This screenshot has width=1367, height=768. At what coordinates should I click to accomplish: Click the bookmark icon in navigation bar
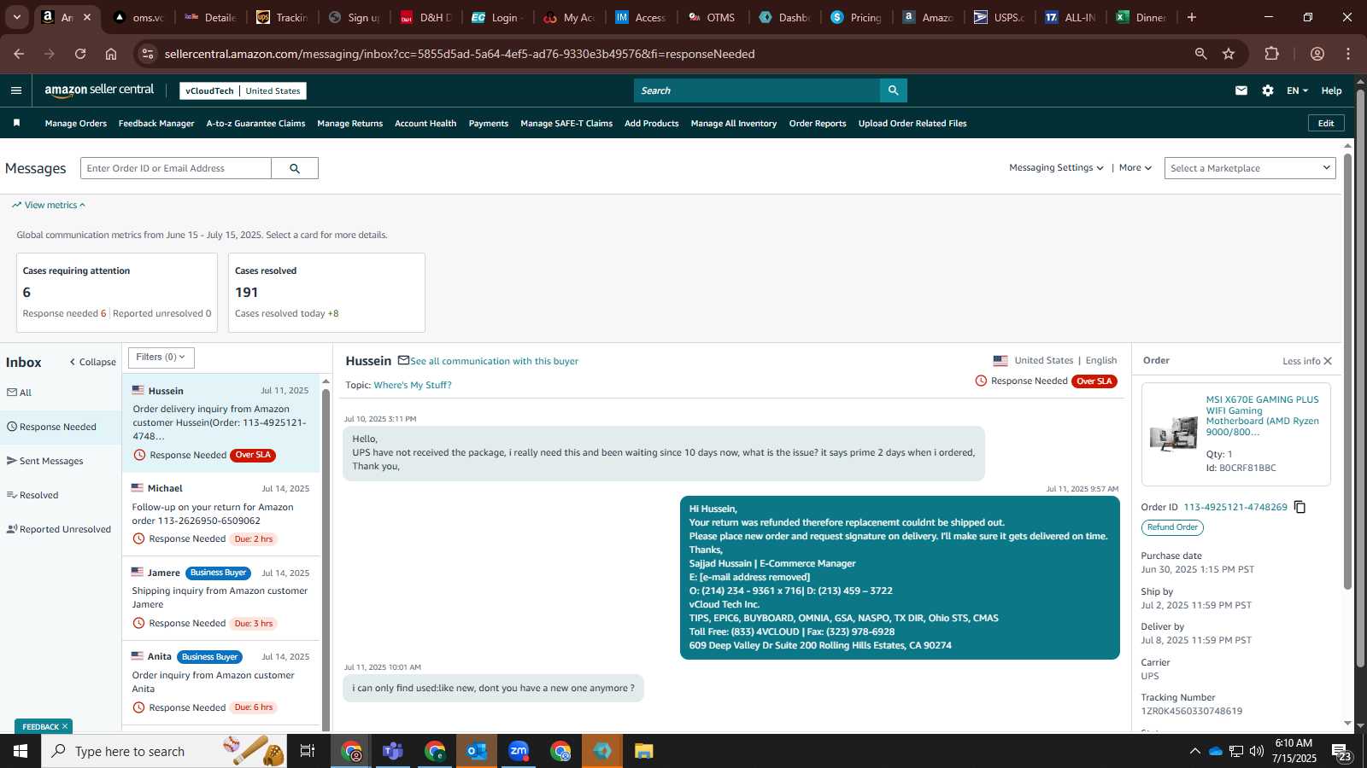pyautogui.click(x=16, y=123)
